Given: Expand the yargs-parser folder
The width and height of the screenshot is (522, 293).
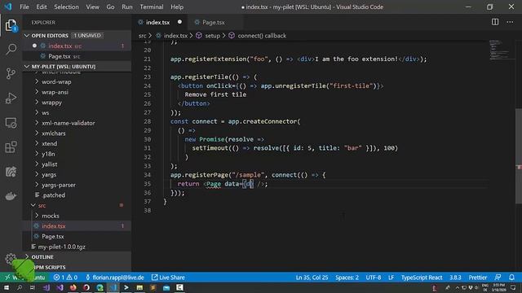Looking at the screenshot, I should click(59, 185).
